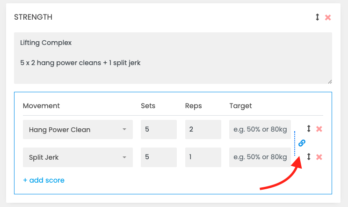Delete the Hang Power Clean row
Viewport: 348px width, 207px height.
point(319,129)
